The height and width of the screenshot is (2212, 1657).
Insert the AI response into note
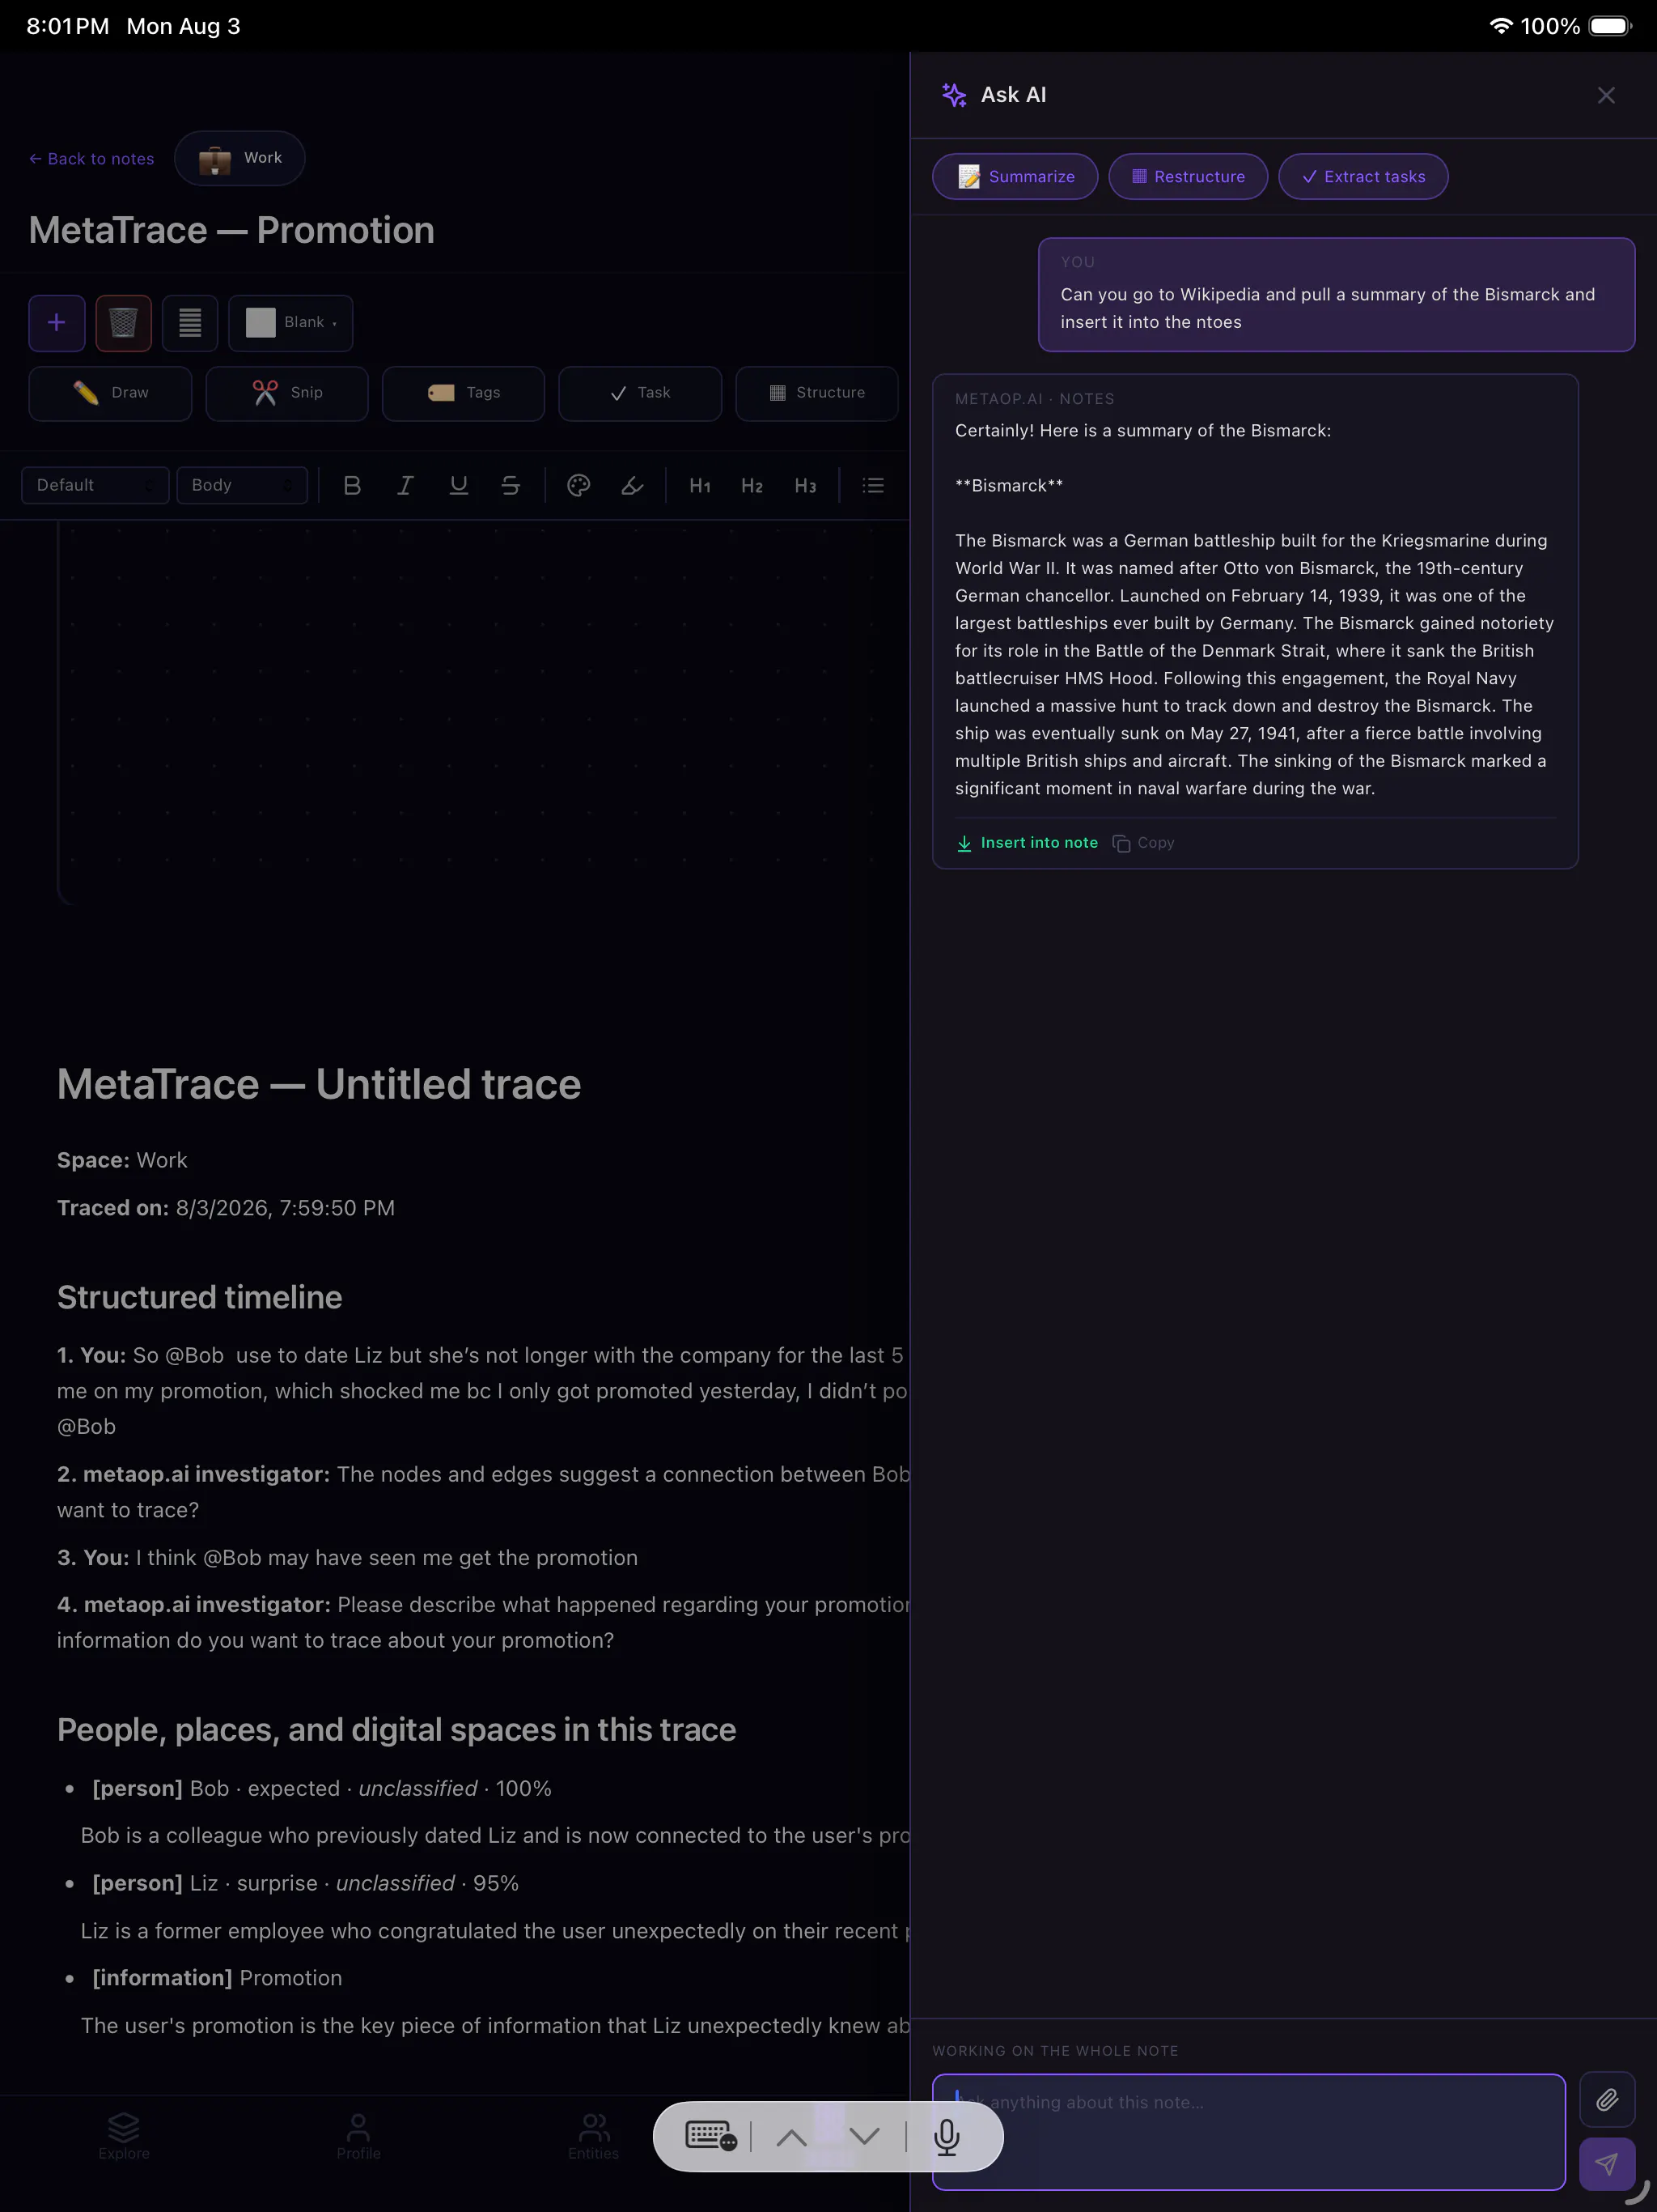click(x=1028, y=843)
